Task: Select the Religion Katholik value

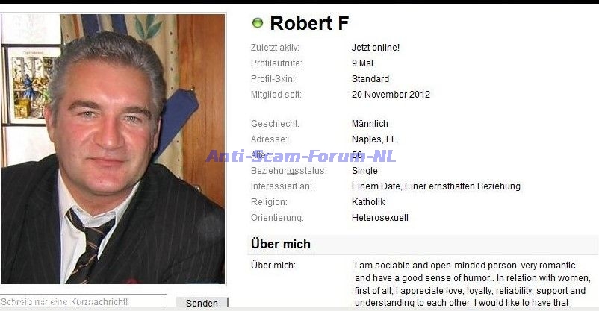Action: pos(368,202)
